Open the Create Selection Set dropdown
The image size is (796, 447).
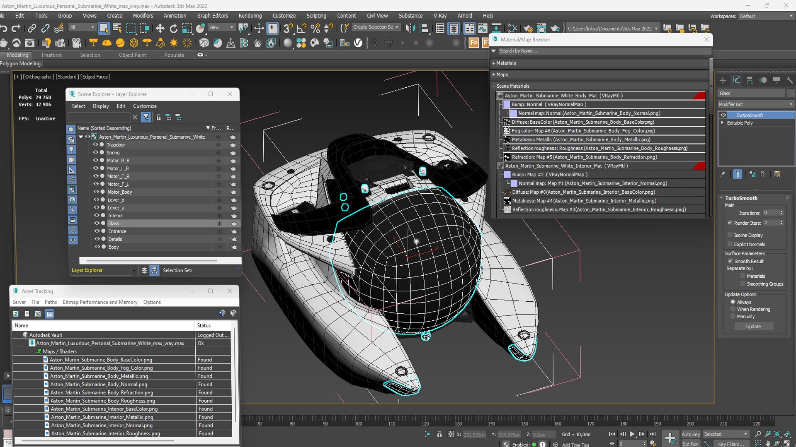(x=376, y=27)
